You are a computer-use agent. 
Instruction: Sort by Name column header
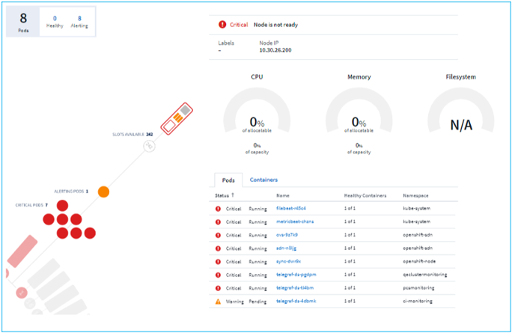(x=283, y=195)
